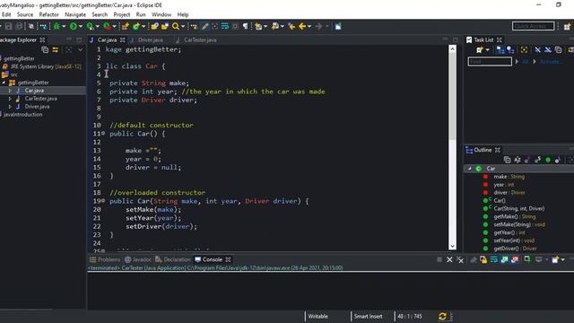Switch to the Problems tab
Image resolution: width=574 pixels, height=323 pixels.
[x=105, y=259]
